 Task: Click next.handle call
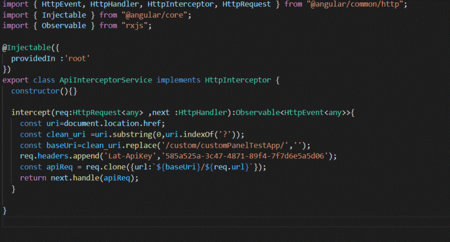75,178
